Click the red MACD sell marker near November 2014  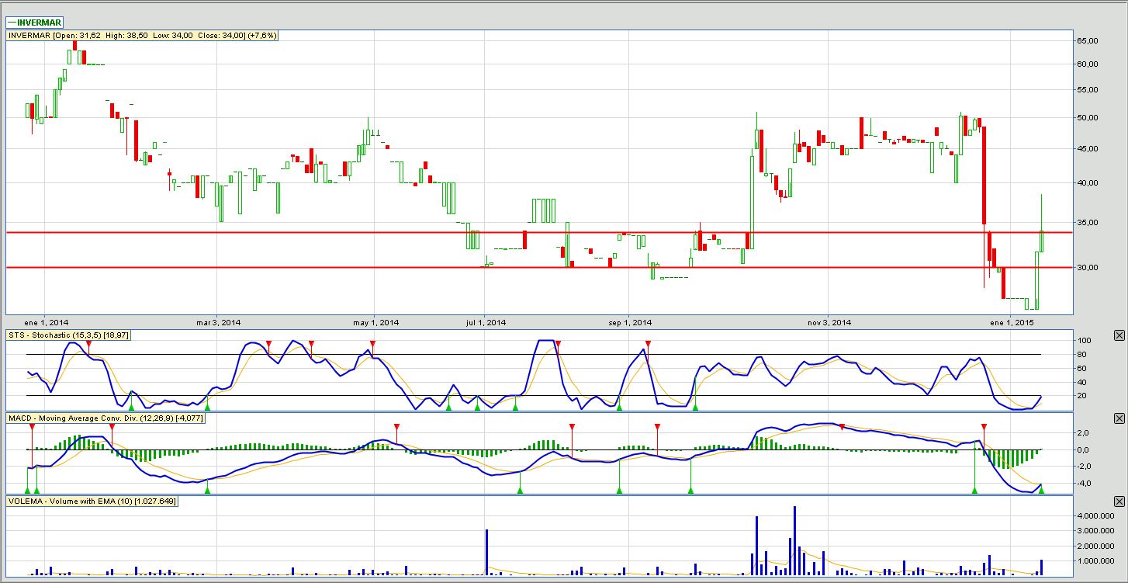click(x=843, y=428)
